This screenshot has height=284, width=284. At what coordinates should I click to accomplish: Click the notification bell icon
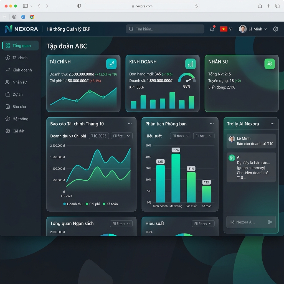(212, 29)
